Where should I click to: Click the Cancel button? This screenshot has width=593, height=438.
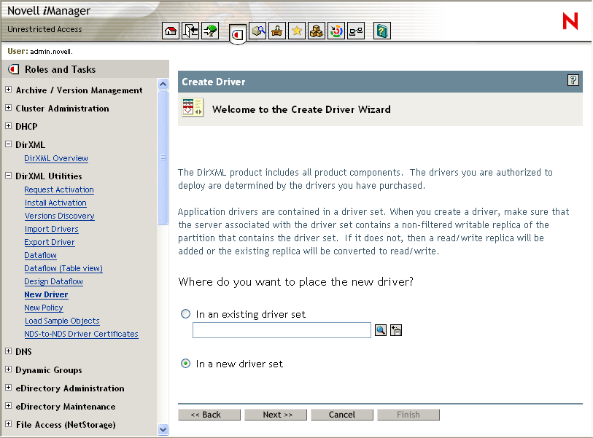(341, 414)
